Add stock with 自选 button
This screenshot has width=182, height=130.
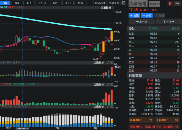(x=134, y=15)
